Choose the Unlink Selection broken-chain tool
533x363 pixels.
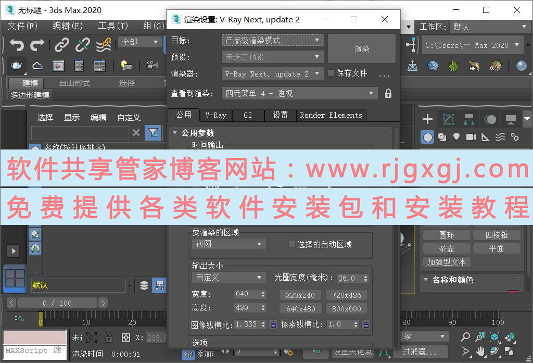83,45
